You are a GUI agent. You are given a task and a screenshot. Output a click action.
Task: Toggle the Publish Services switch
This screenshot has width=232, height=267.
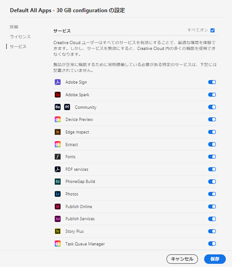[212, 219]
